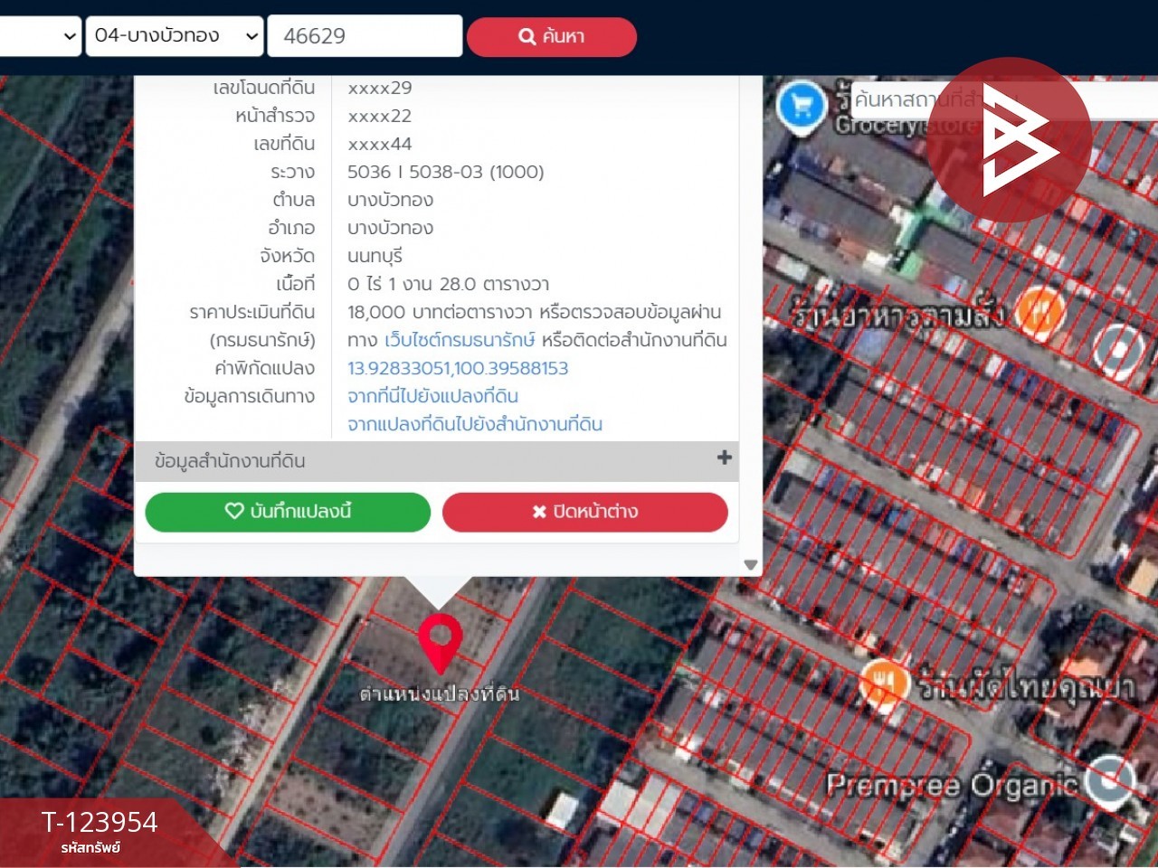Open the leftmost province dropdown
1158x868 pixels.
tap(41, 36)
